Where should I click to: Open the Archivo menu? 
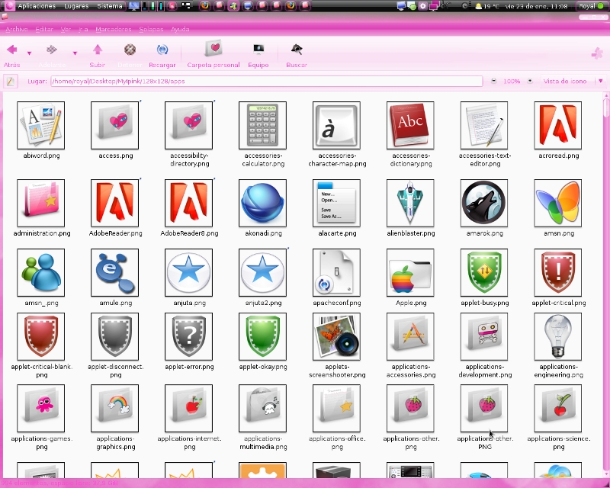click(17, 29)
